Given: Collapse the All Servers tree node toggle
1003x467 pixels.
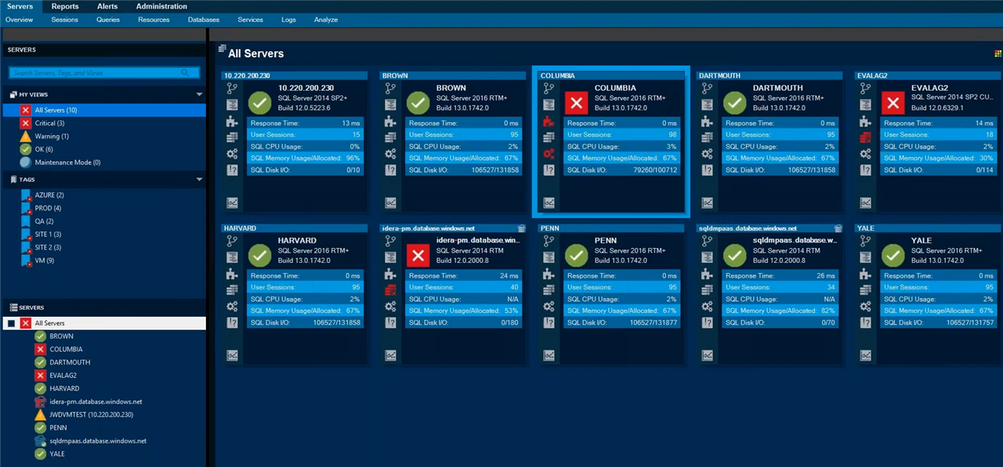Looking at the screenshot, I should pos(11,323).
